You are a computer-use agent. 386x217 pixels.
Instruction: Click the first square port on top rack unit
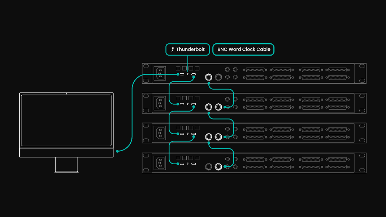point(178,68)
